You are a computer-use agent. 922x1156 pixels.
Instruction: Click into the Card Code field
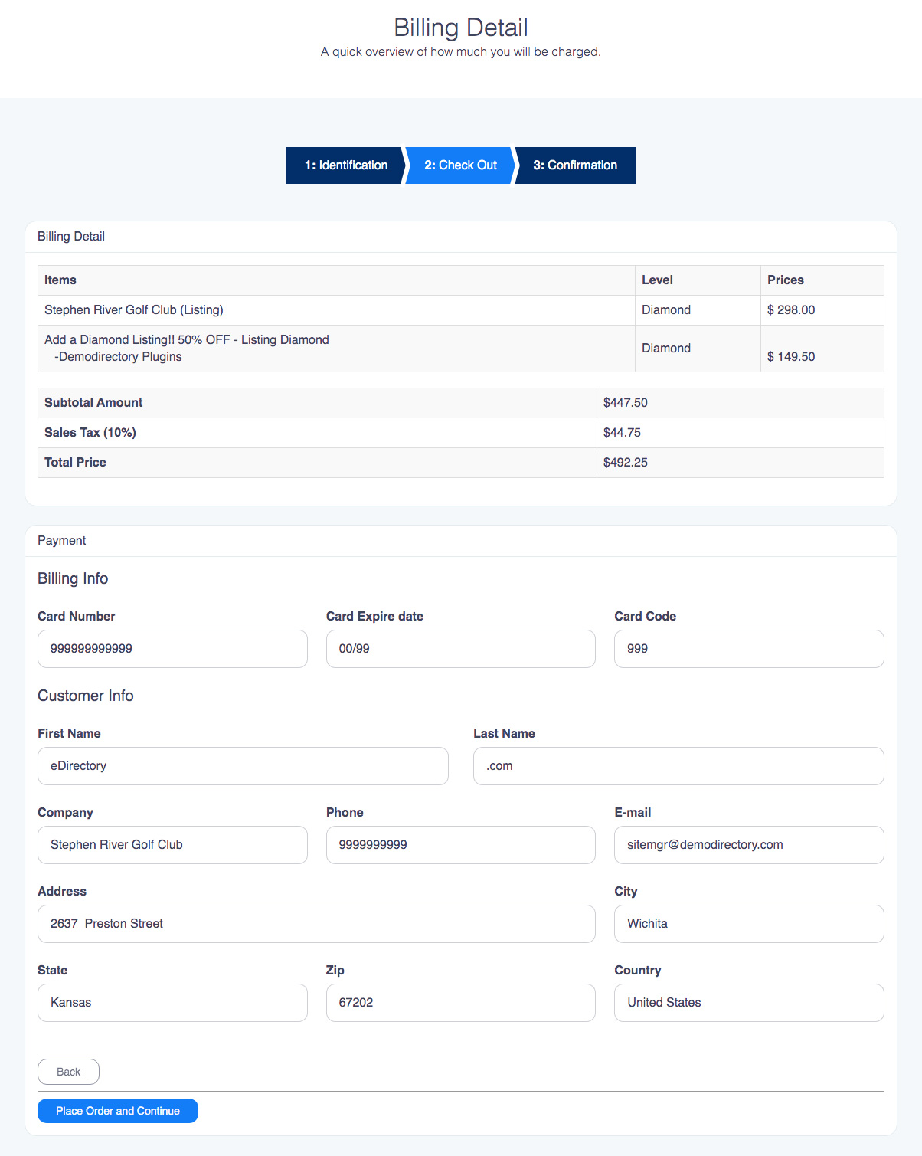click(x=749, y=649)
